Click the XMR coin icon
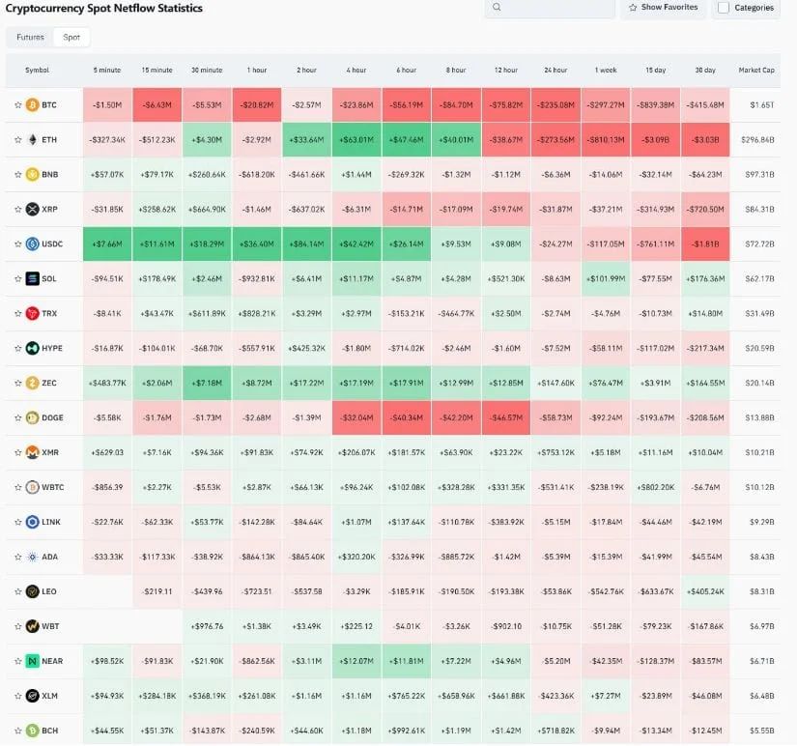 pyautogui.click(x=32, y=452)
